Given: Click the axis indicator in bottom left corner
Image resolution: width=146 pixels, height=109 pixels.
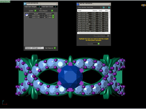Looking at the screenshot, I should tap(5, 102).
